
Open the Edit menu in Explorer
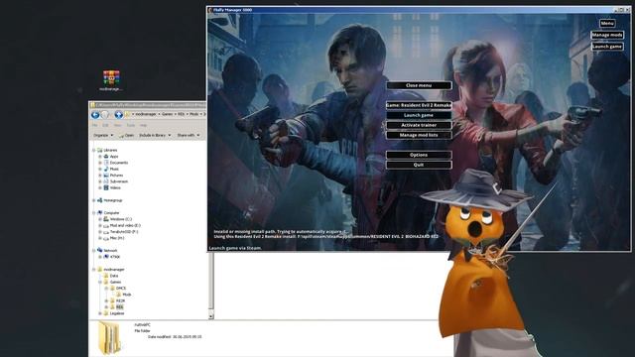tap(105, 125)
